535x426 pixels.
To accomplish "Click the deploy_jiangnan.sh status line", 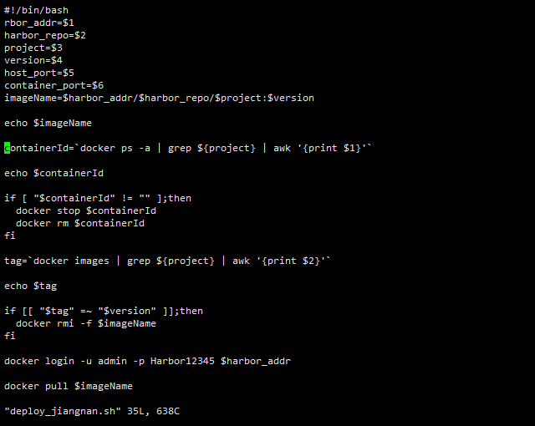I will click(x=92, y=411).
